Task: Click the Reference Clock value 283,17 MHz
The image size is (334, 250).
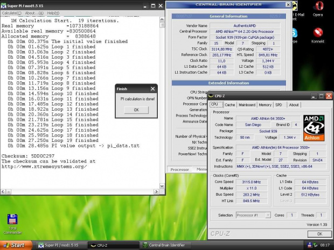Action: coord(222,55)
